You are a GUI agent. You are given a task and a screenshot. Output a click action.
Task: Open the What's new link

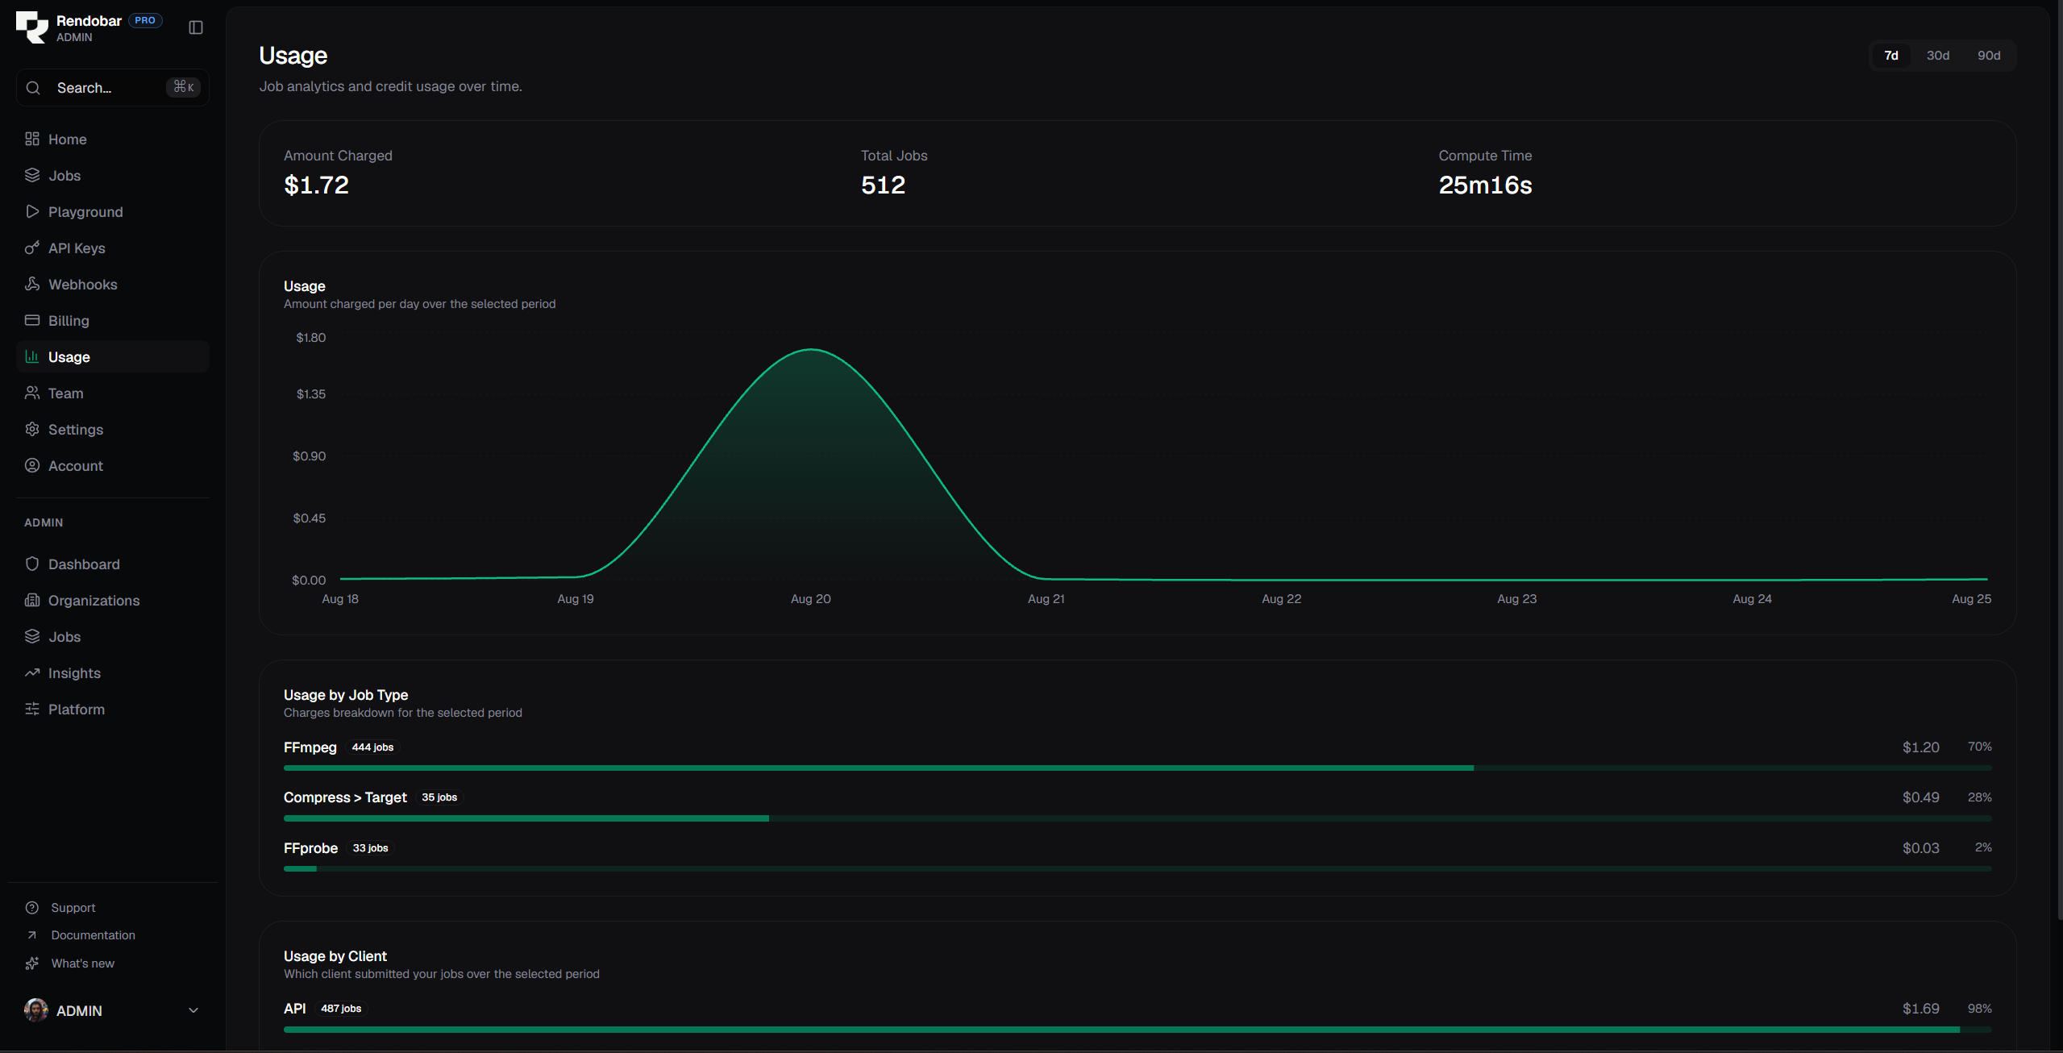tap(82, 964)
